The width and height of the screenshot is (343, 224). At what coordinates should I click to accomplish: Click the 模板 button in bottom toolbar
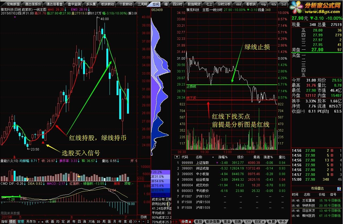[12, 222]
